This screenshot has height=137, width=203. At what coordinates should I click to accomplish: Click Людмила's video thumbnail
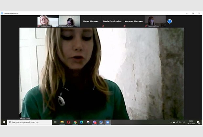[69, 21]
